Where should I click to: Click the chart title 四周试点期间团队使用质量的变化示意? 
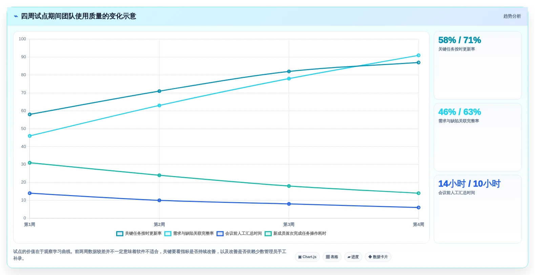(79, 16)
